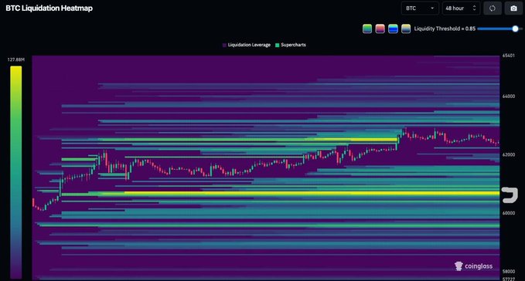Click the 58000 price axis label

coord(509,271)
